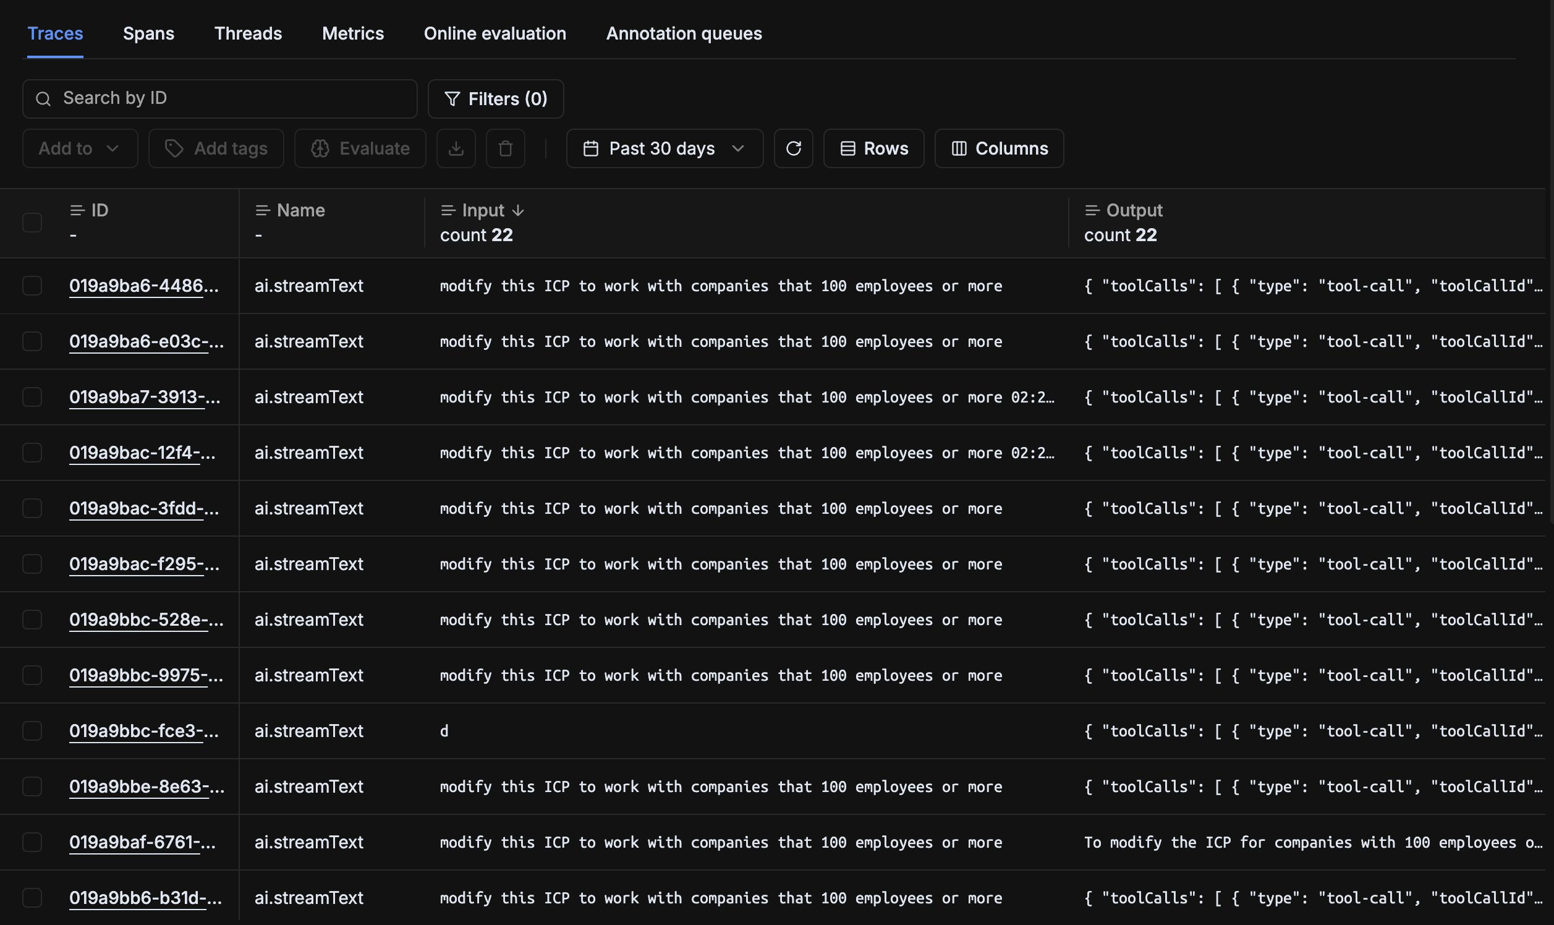This screenshot has height=925, width=1554.
Task: Open trace link 019a9baf-6761
Action: coord(142,842)
